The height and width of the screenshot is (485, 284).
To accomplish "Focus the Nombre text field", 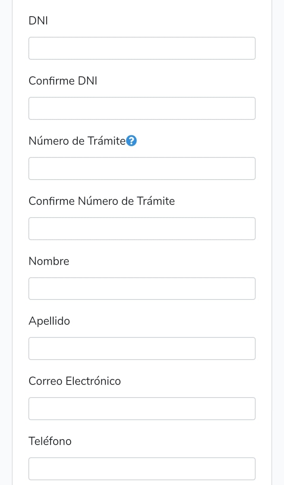I will pos(142,289).
